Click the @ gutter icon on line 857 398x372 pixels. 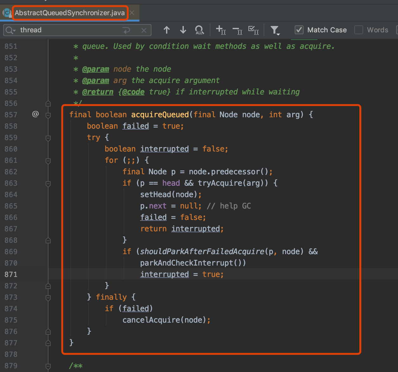[35, 114]
